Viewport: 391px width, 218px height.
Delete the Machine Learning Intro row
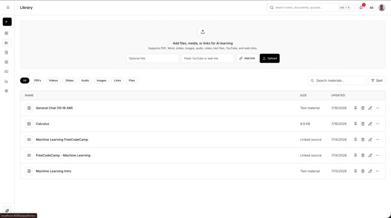(363, 171)
